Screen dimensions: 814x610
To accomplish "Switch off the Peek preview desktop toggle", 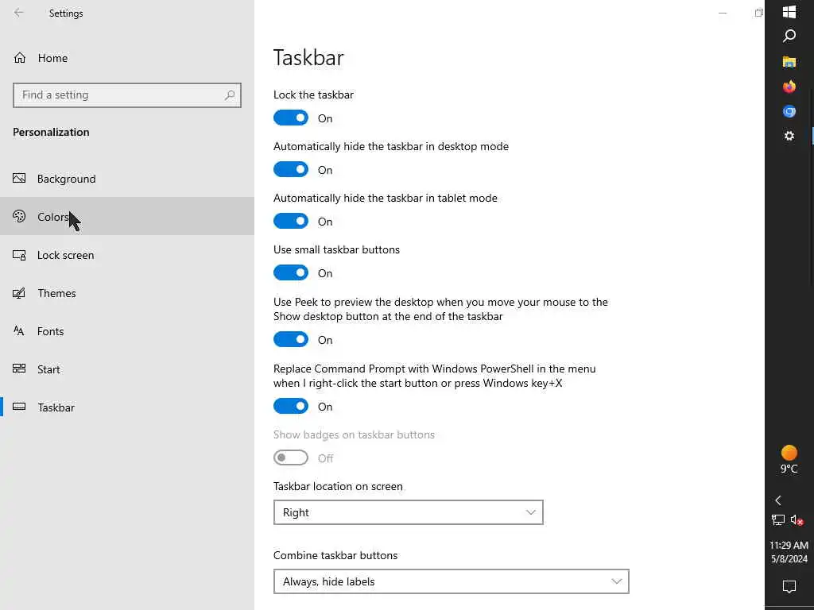I will pos(291,340).
